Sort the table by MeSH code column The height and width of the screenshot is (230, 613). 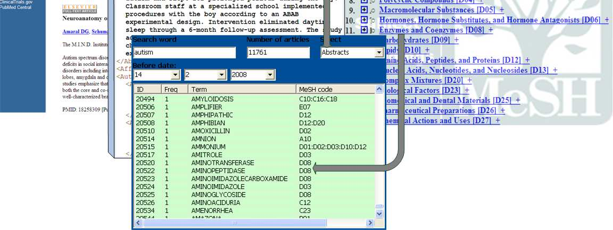tap(335, 89)
